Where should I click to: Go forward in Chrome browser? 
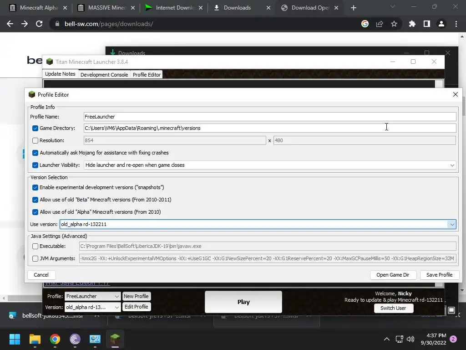tap(25, 24)
